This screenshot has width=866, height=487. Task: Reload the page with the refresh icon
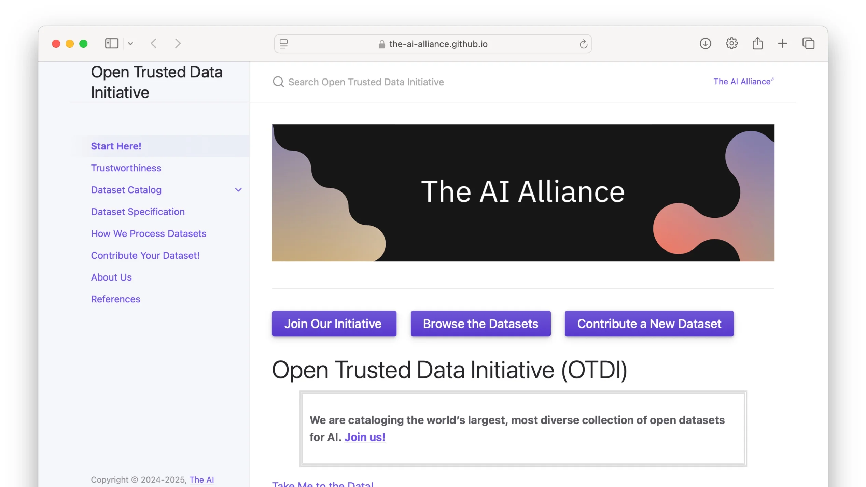coord(583,44)
